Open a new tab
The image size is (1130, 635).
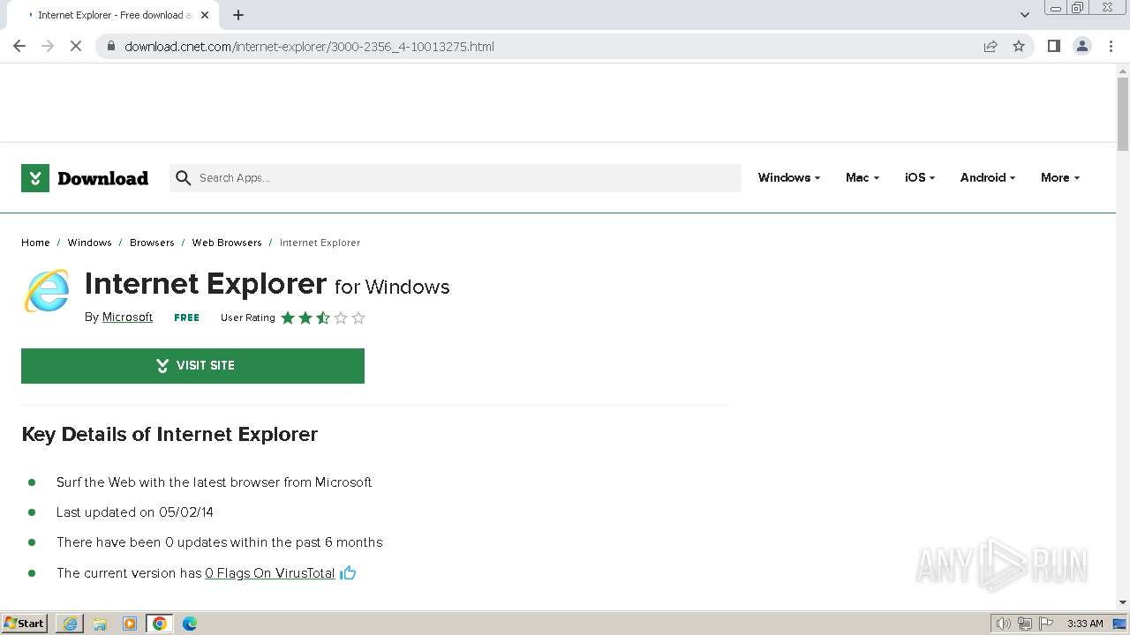coord(238,15)
